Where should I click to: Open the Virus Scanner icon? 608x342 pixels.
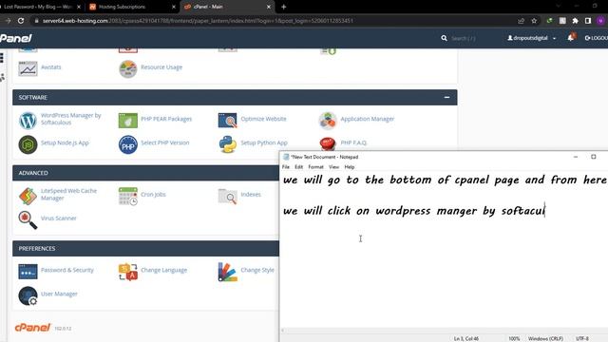click(x=28, y=219)
